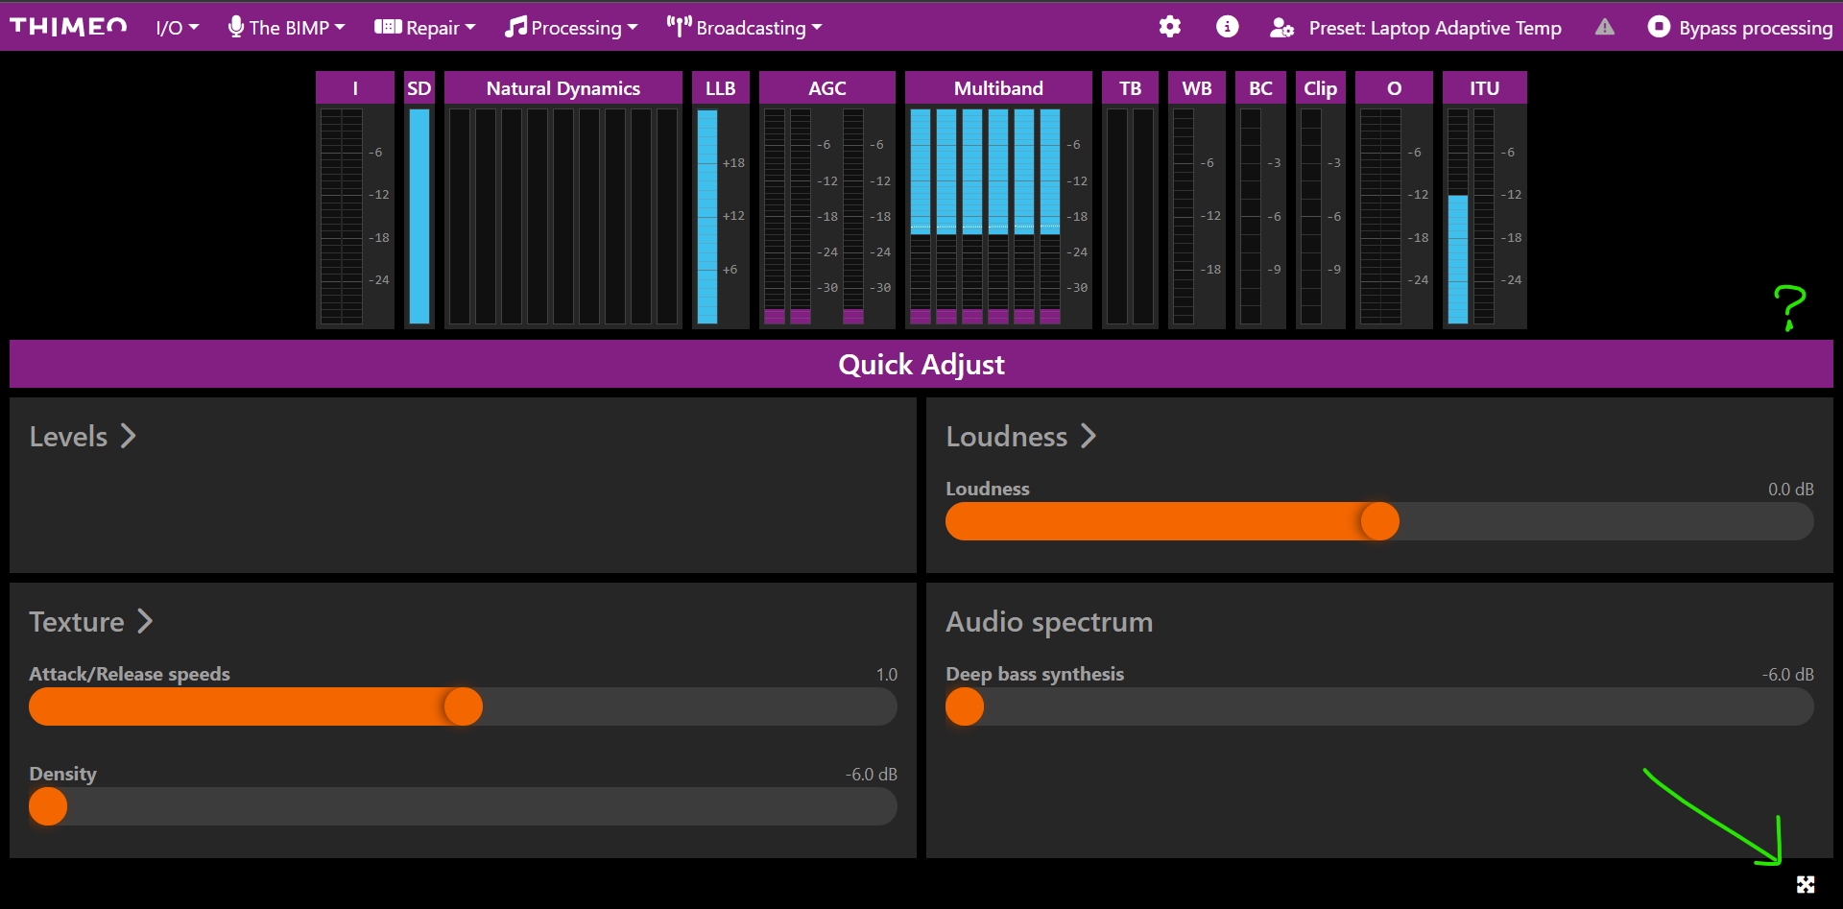Click the Attack/Release speeds slider handle
The width and height of the screenshot is (1843, 909).
(x=463, y=706)
